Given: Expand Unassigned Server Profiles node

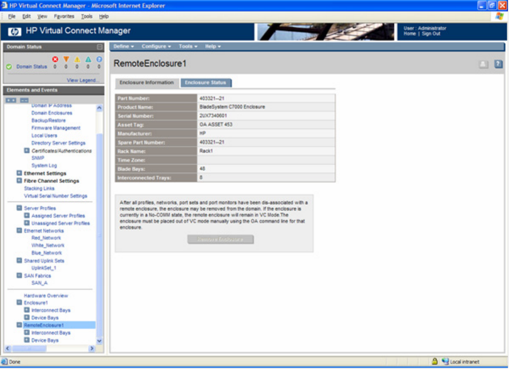Looking at the screenshot, I should [x=27, y=222].
